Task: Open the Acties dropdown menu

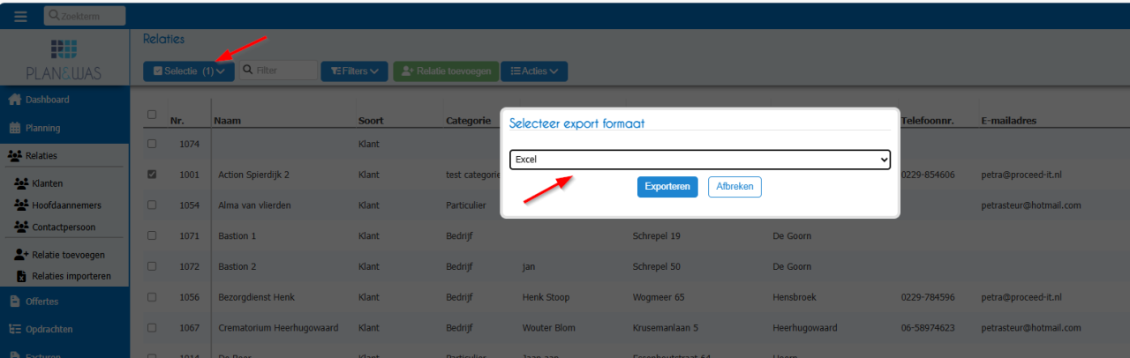Action: tap(534, 71)
